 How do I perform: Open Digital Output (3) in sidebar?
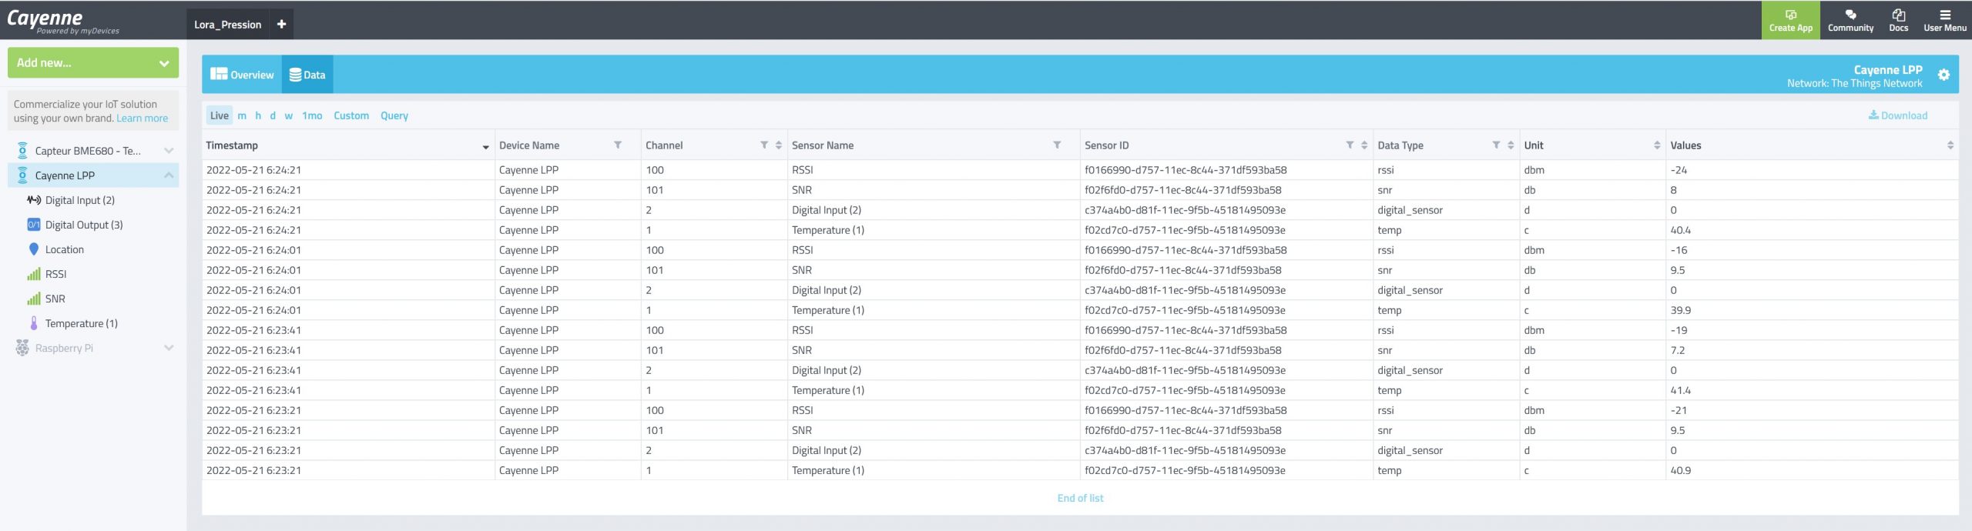[84, 225]
